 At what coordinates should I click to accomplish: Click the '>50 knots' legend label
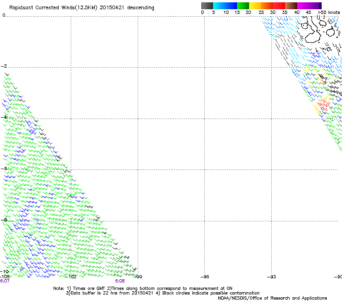329,13
